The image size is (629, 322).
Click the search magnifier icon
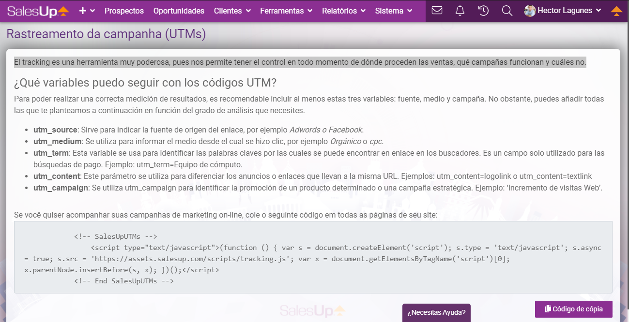click(x=507, y=11)
